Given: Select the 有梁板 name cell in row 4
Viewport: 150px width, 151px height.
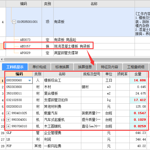Looking at the screenshot, I should point(94,22).
